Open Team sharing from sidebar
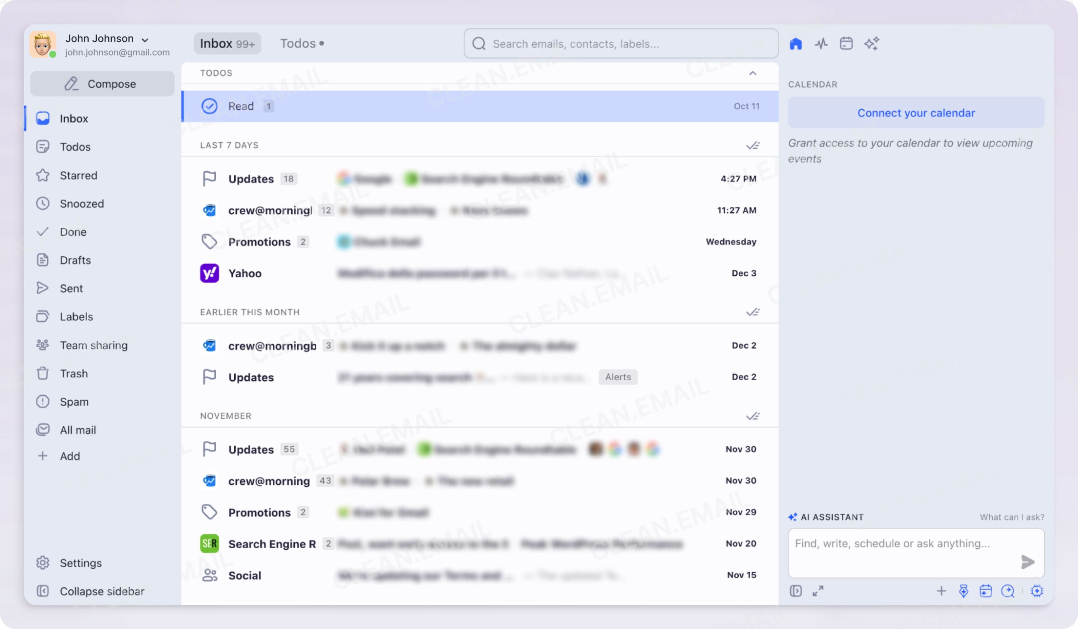This screenshot has width=1078, height=629. pos(93,345)
